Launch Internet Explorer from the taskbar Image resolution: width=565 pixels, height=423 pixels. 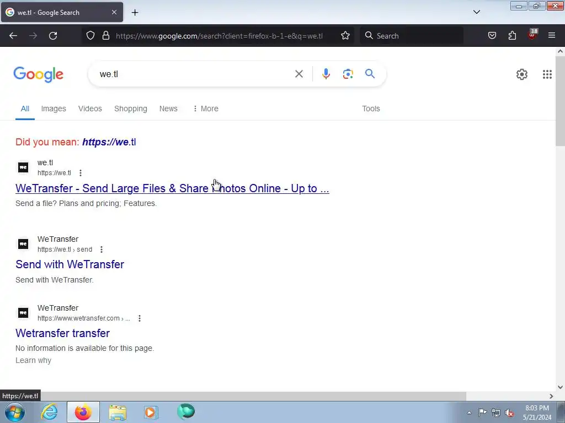[x=49, y=412]
